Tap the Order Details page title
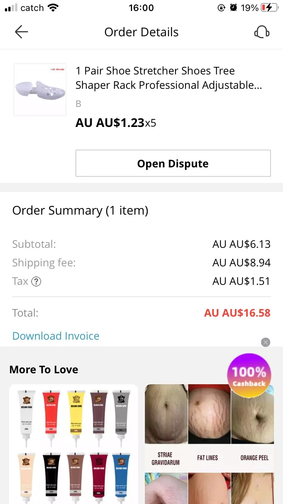 [x=141, y=32]
